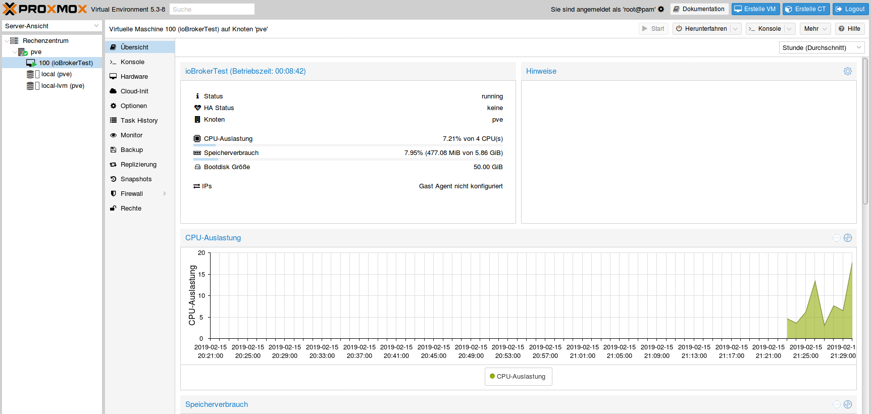871x414 pixels.
Task: Zoom in Speicherverbrauch chart plus icon
Action: coord(848,404)
